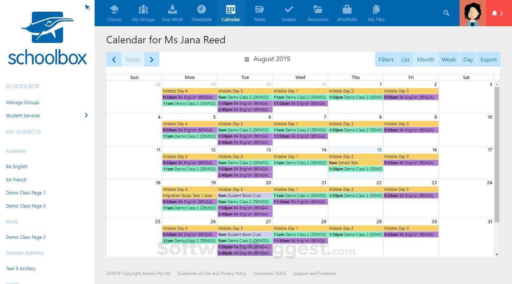Open the Classes section

(x=114, y=13)
